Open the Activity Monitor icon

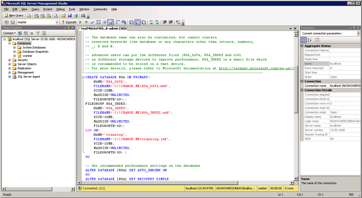point(83,16)
